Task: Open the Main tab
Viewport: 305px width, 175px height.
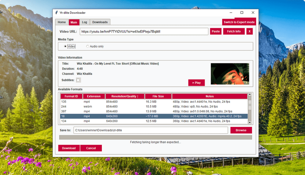Action: [74, 22]
